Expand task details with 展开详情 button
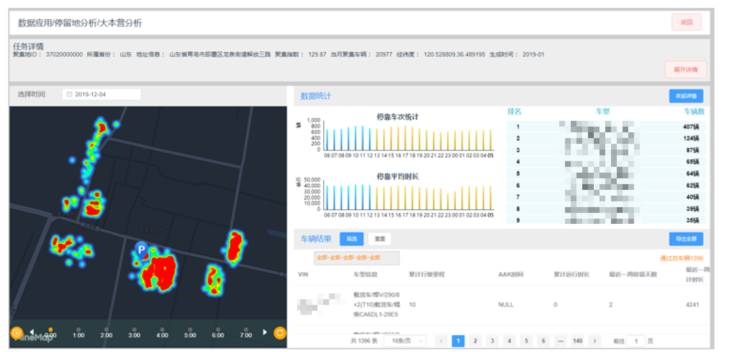 [685, 70]
